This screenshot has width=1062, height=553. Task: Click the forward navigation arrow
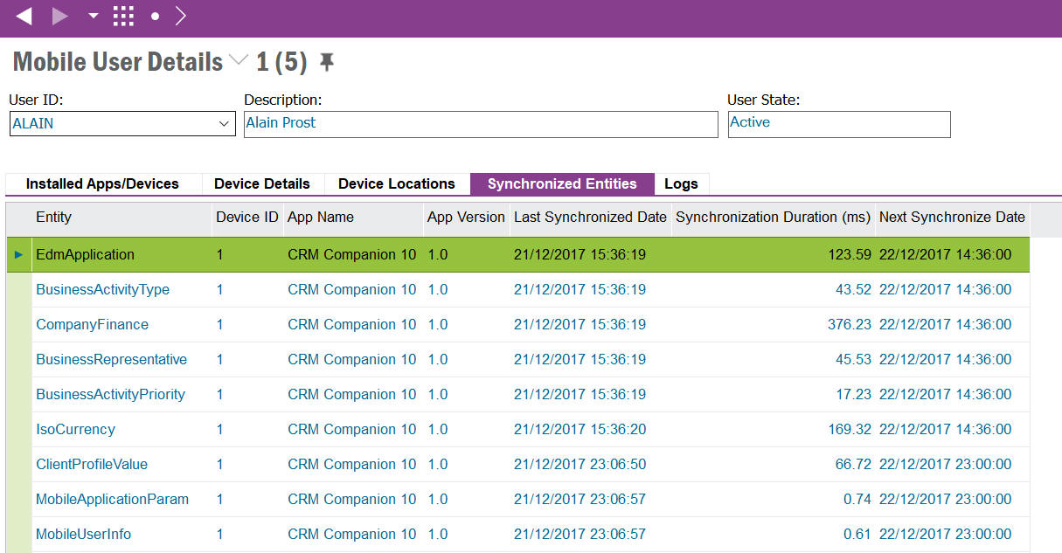point(60,16)
